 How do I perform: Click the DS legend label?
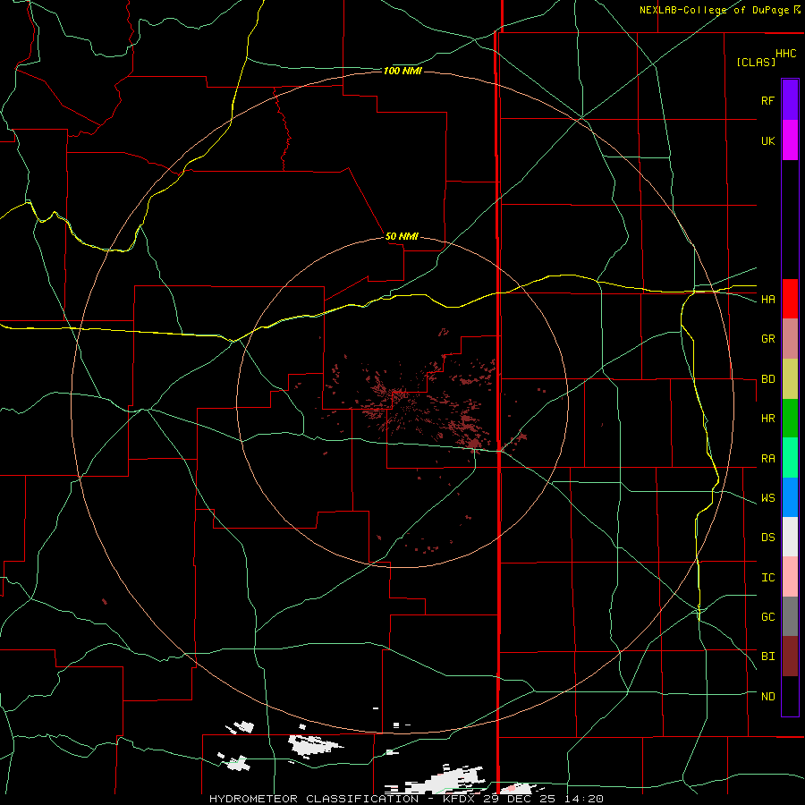tap(767, 538)
